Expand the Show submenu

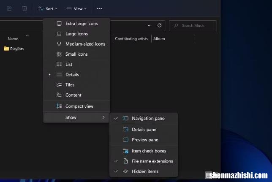click(x=76, y=117)
